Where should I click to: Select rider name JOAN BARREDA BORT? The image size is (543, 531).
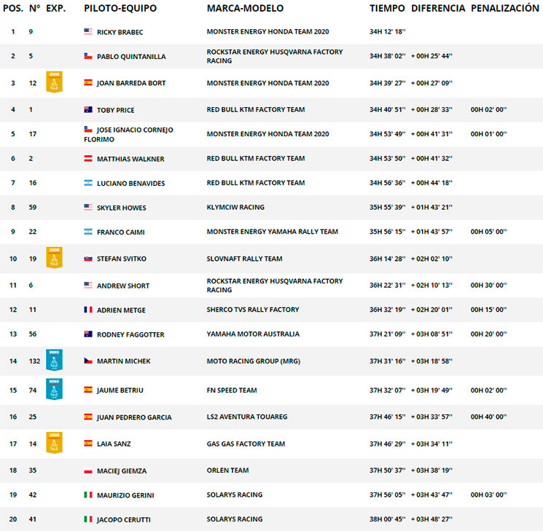131,83
